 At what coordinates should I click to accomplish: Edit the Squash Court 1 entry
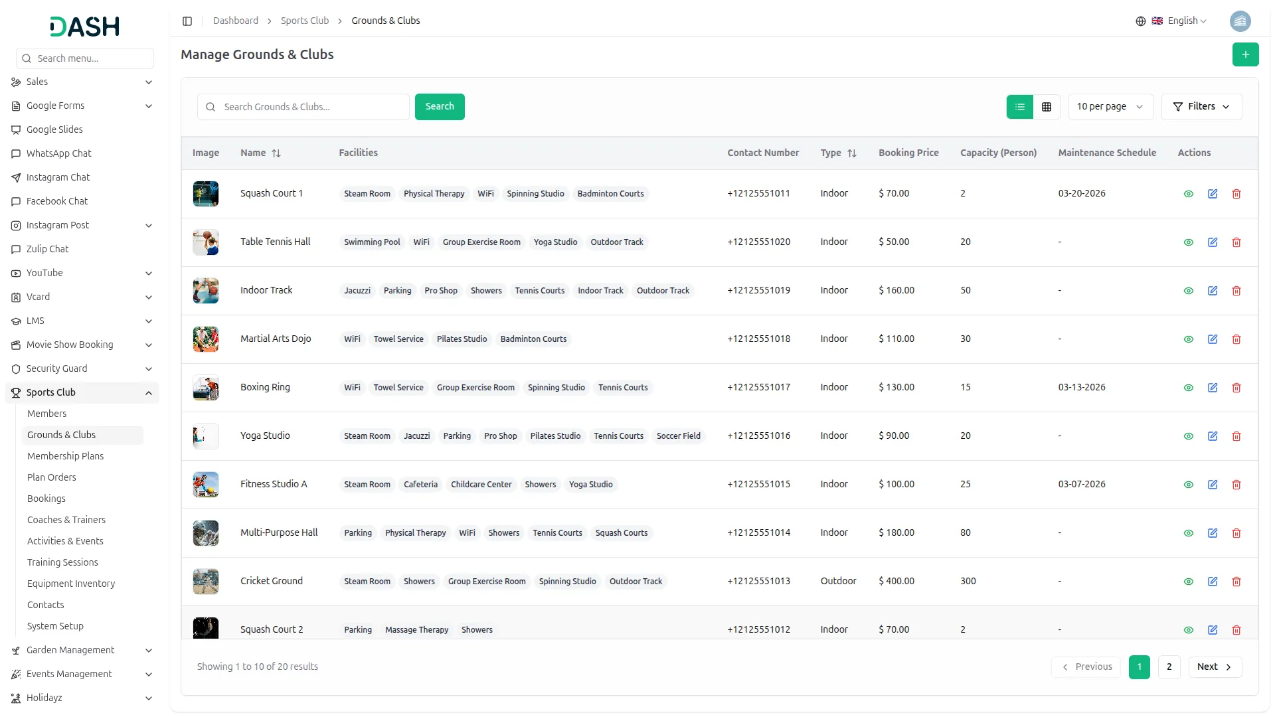click(1212, 194)
